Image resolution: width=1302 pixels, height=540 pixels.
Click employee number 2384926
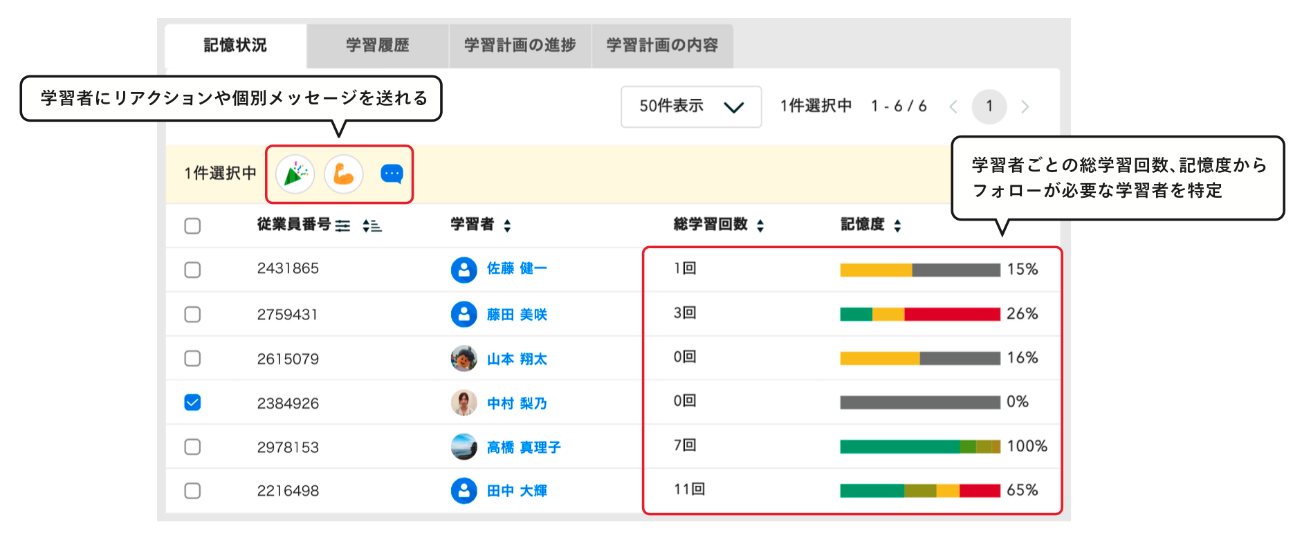tap(288, 403)
